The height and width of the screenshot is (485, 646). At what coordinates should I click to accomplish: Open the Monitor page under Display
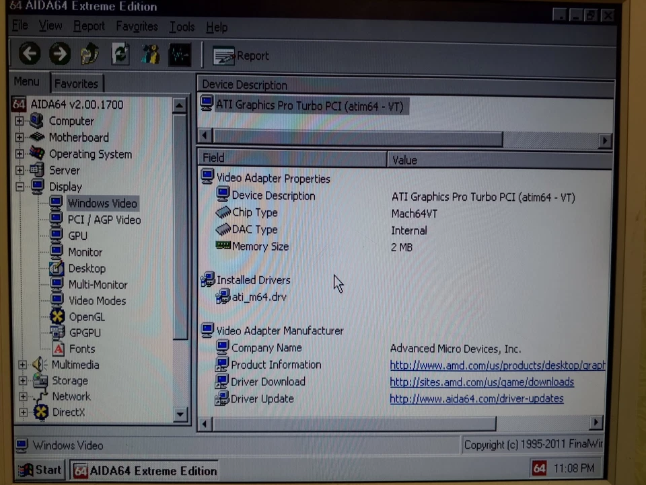click(x=85, y=252)
